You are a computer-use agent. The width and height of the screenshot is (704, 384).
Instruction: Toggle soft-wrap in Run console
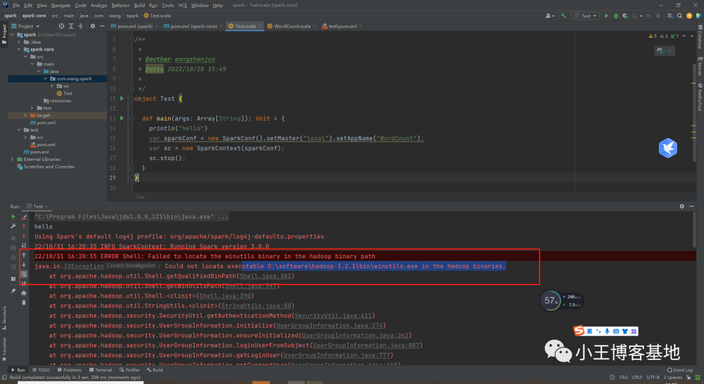pyautogui.click(x=24, y=274)
